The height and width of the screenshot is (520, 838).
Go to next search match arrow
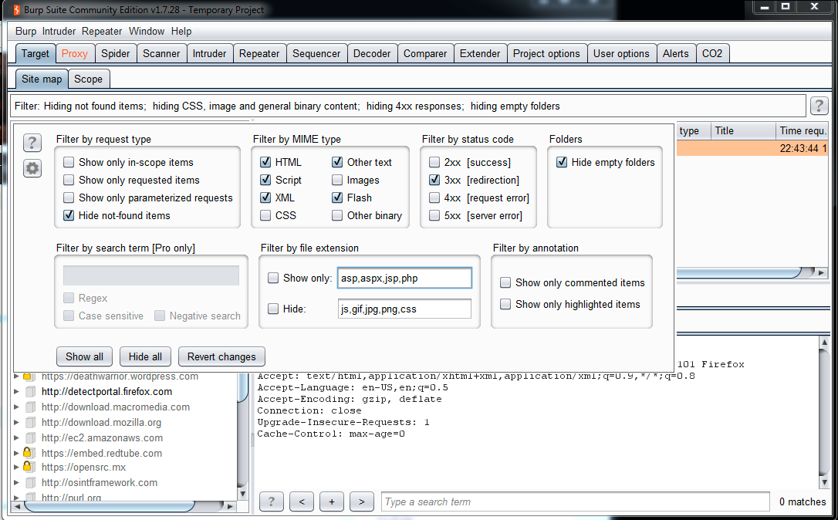(x=361, y=501)
